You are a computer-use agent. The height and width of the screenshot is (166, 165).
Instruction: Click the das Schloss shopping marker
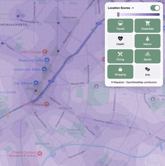point(36,83)
